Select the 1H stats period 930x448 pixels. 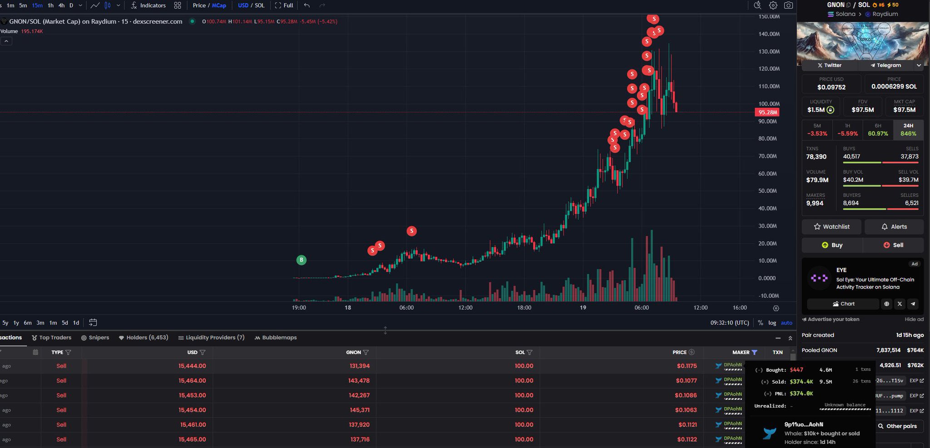coord(847,129)
